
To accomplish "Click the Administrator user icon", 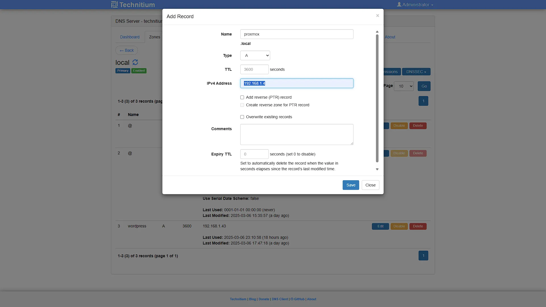I will click(x=399, y=4).
